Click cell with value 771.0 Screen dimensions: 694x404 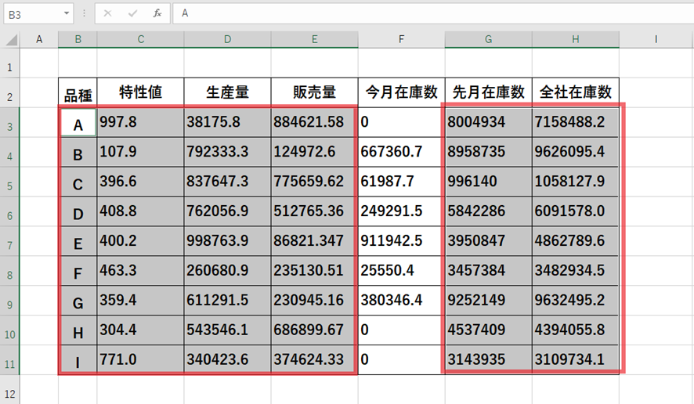[140, 359]
